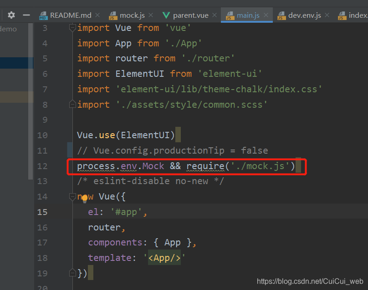Click the '#app' string on line 15
The image size is (368, 290).
(126, 212)
